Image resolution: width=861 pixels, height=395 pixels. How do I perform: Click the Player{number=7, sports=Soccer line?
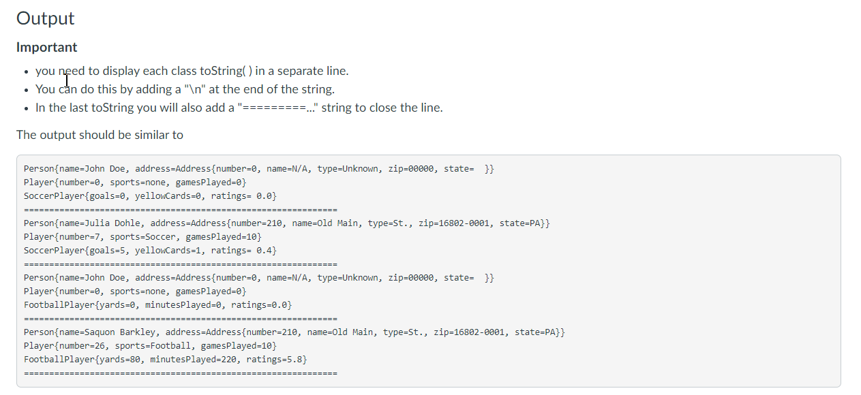(142, 236)
